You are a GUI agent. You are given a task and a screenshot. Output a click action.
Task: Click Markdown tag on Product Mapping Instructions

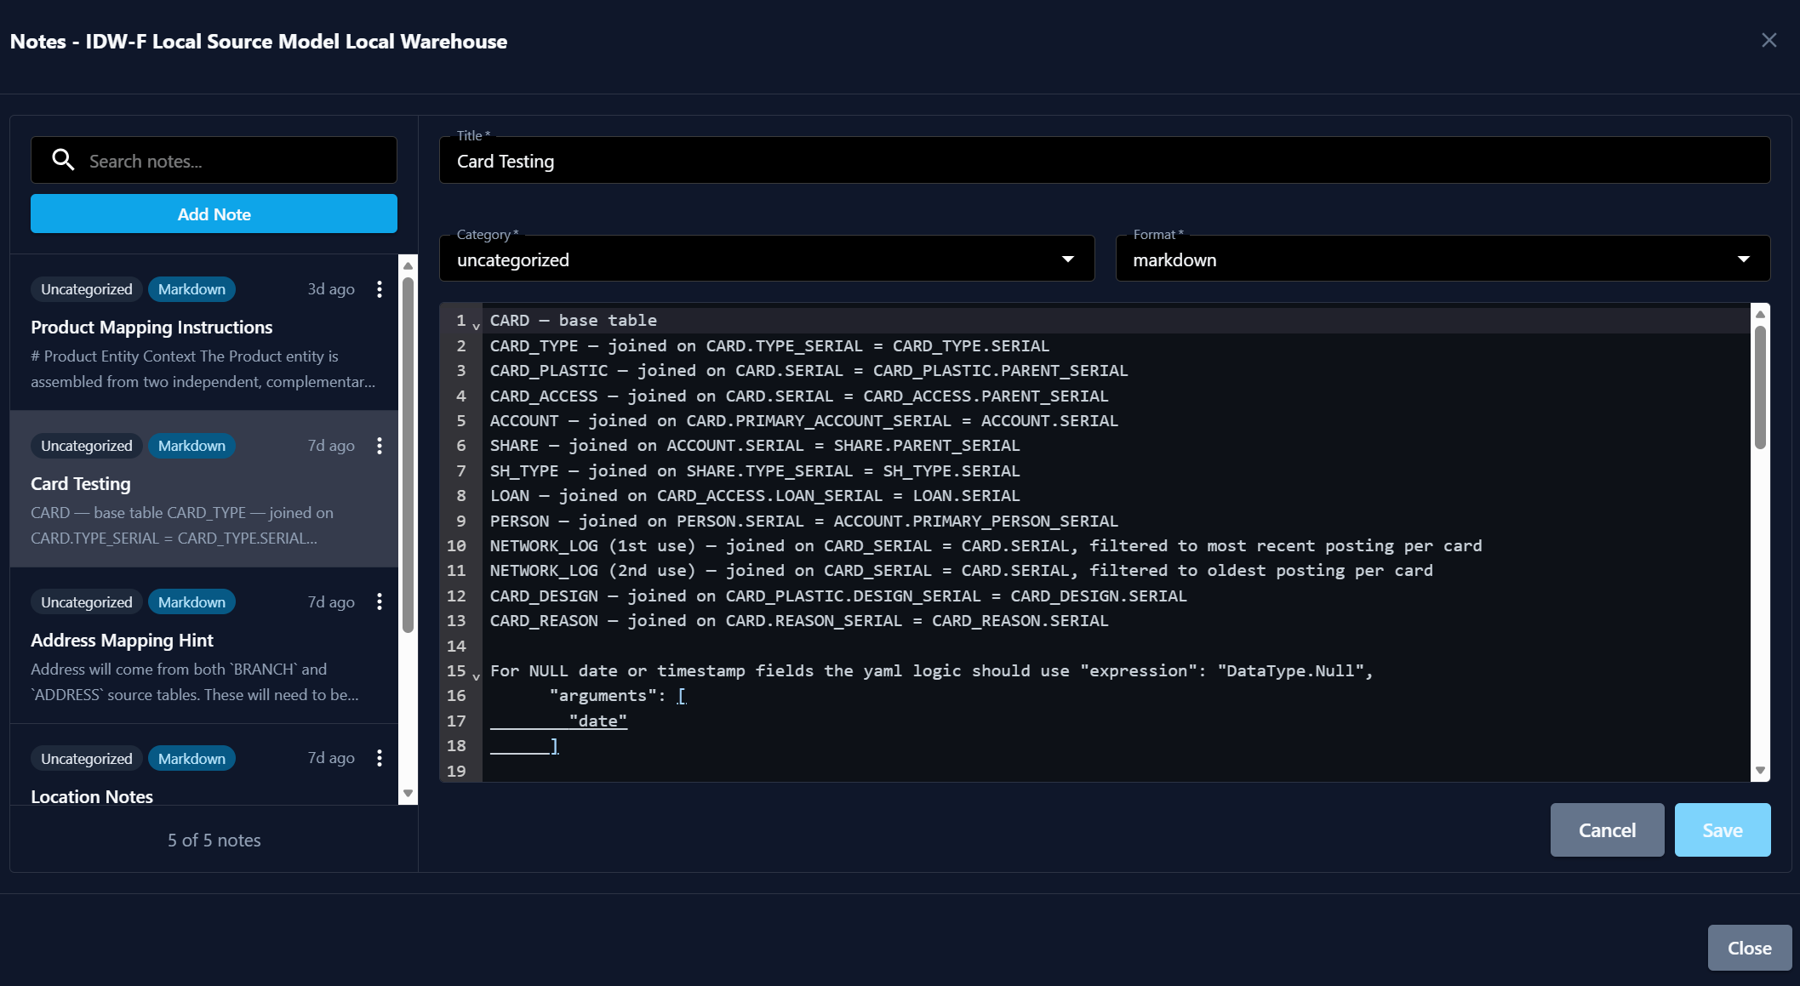coord(191,289)
